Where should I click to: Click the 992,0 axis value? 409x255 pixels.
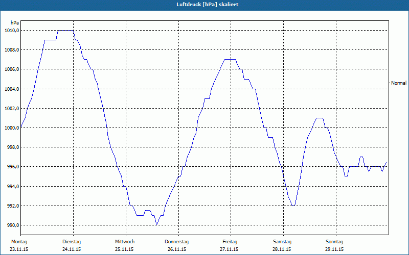pyautogui.click(x=13, y=206)
